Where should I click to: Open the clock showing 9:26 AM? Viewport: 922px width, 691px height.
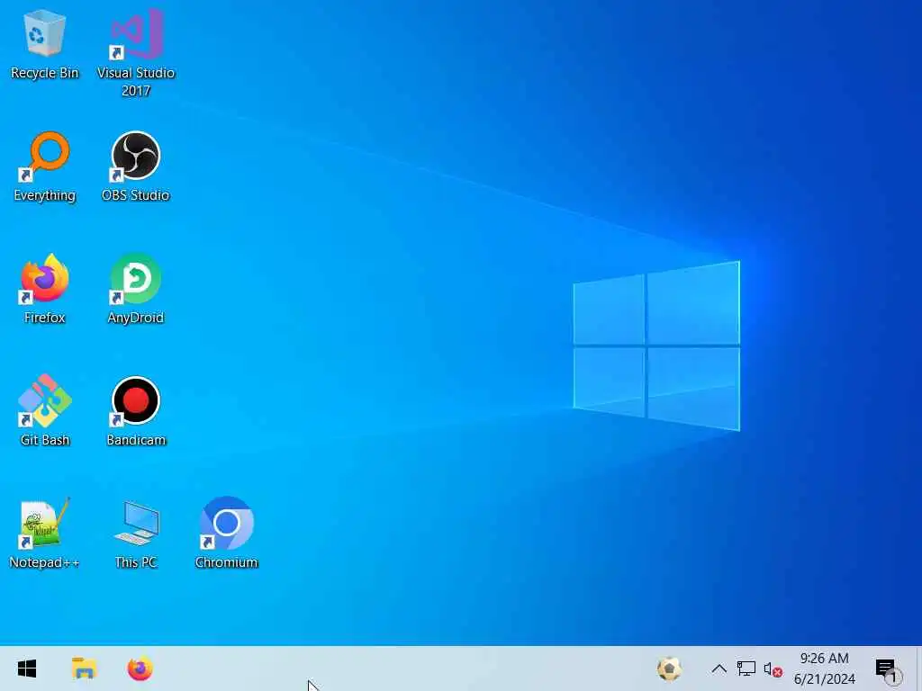(x=825, y=669)
